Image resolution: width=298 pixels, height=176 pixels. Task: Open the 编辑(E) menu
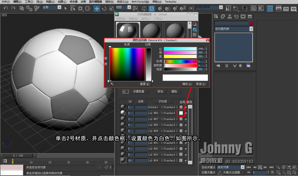coord(17,2)
